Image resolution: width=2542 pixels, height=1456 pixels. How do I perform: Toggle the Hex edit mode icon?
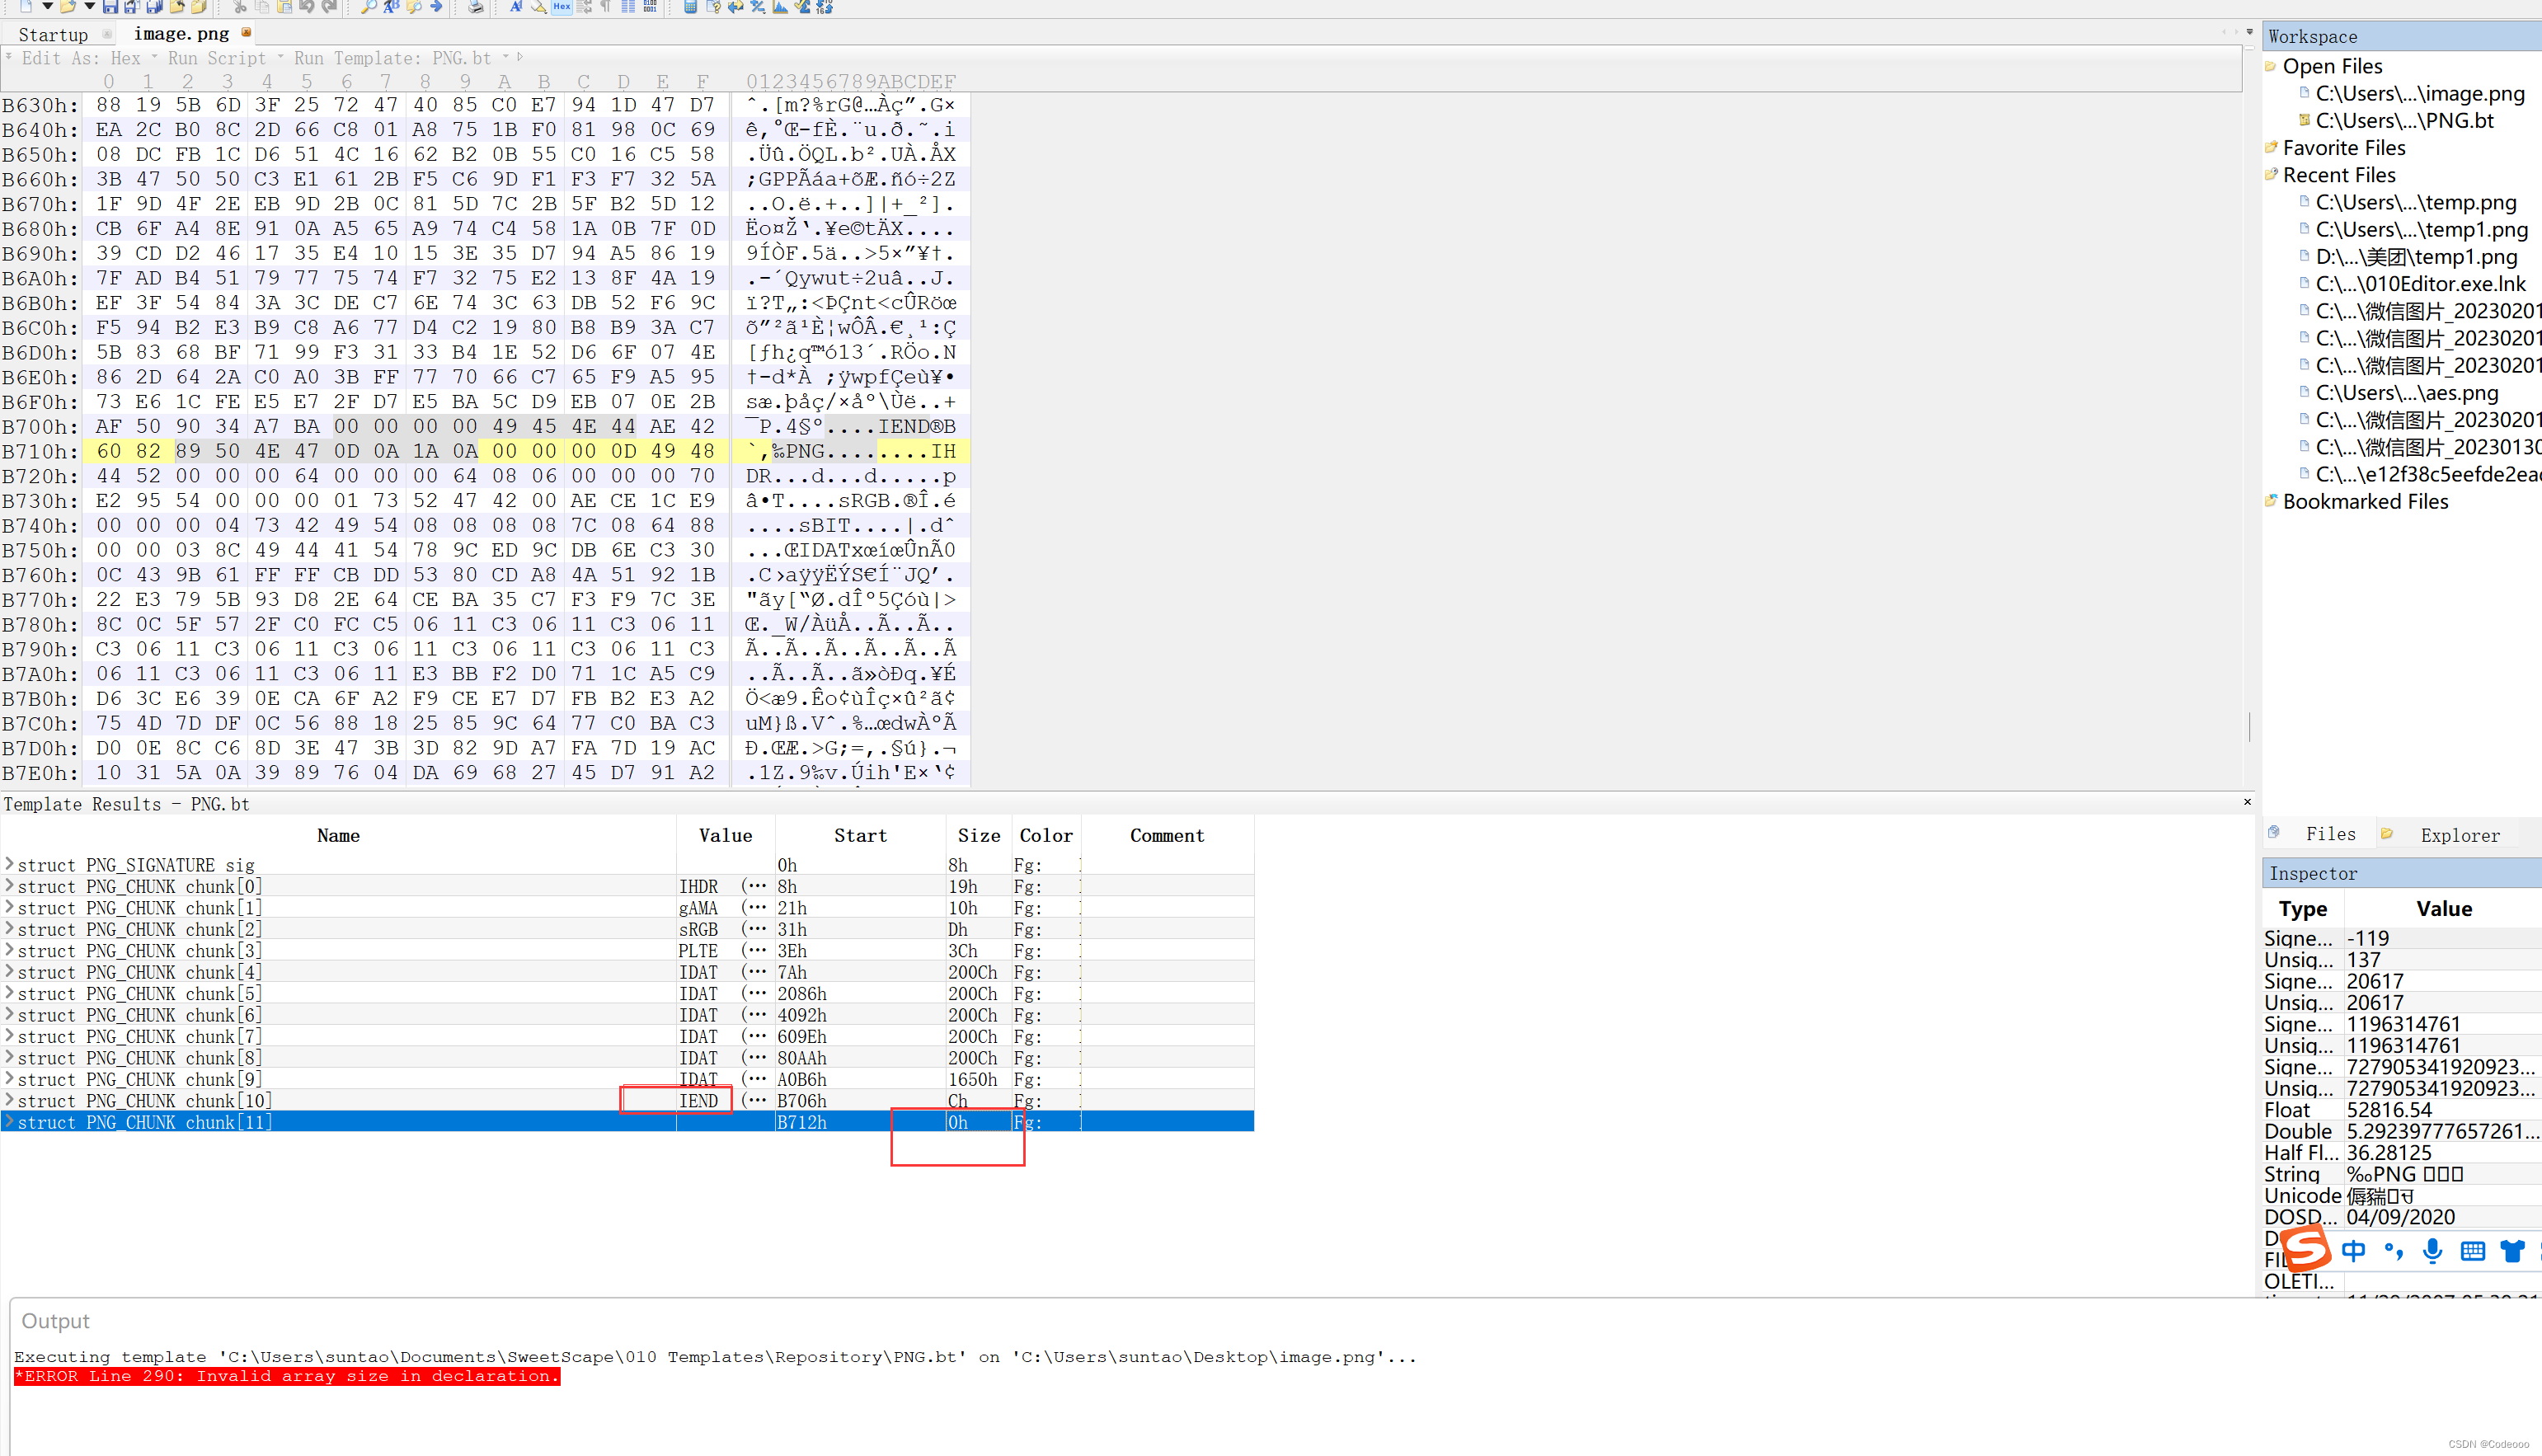pyautogui.click(x=562, y=6)
